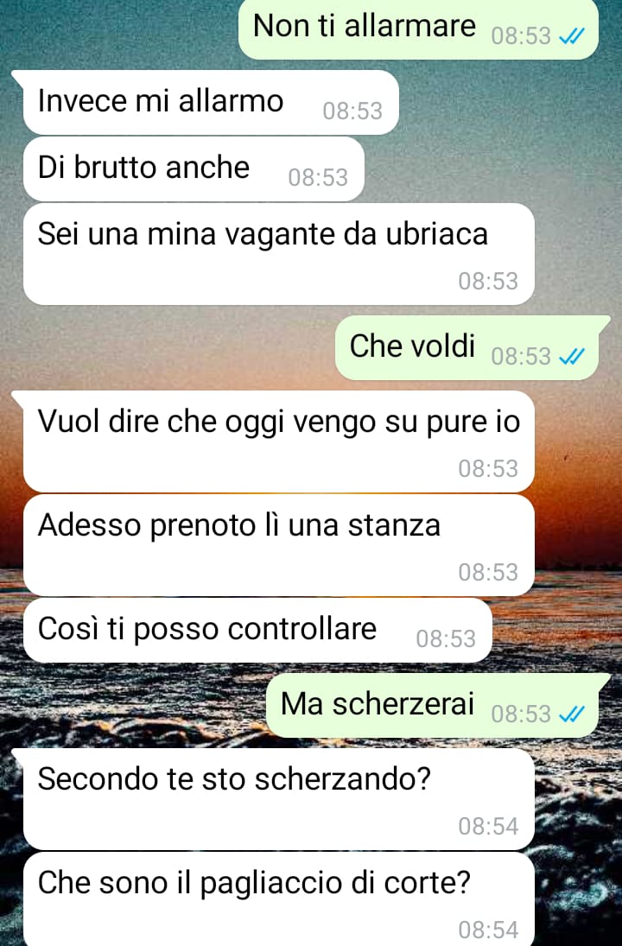Select the message 'Non ti allarmare'

[418, 29]
